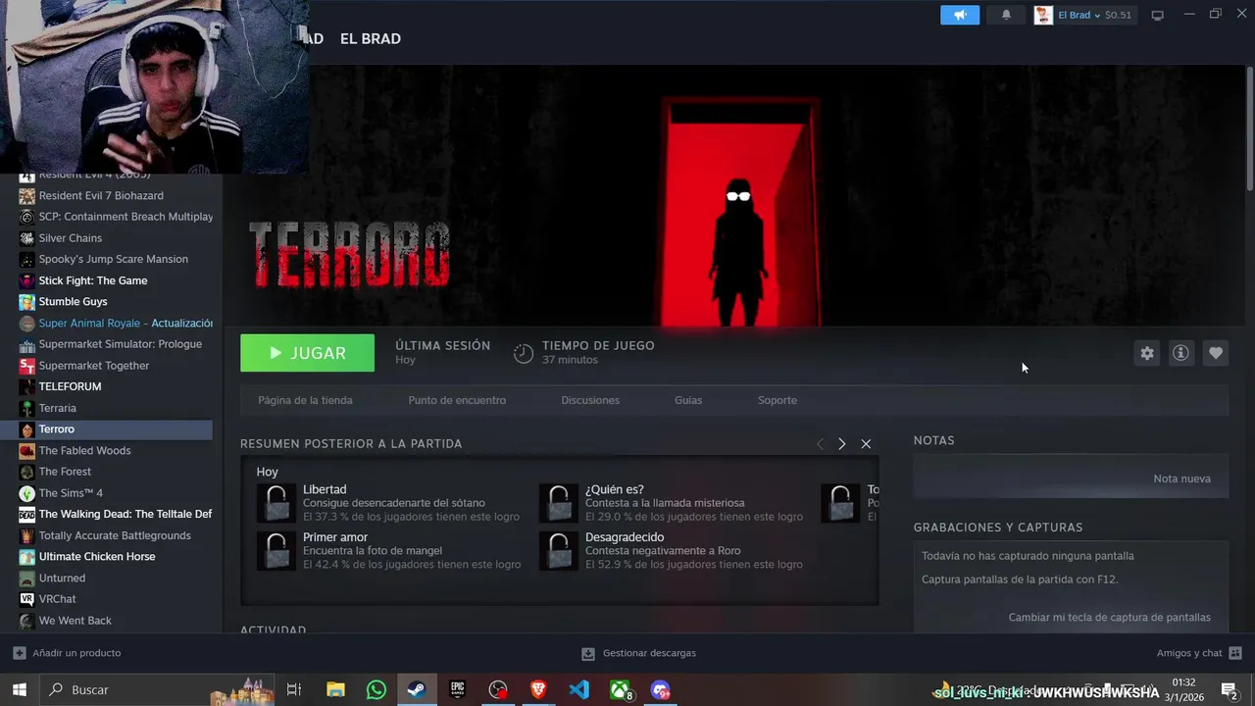Open Xbox app from taskbar

point(621,690)
